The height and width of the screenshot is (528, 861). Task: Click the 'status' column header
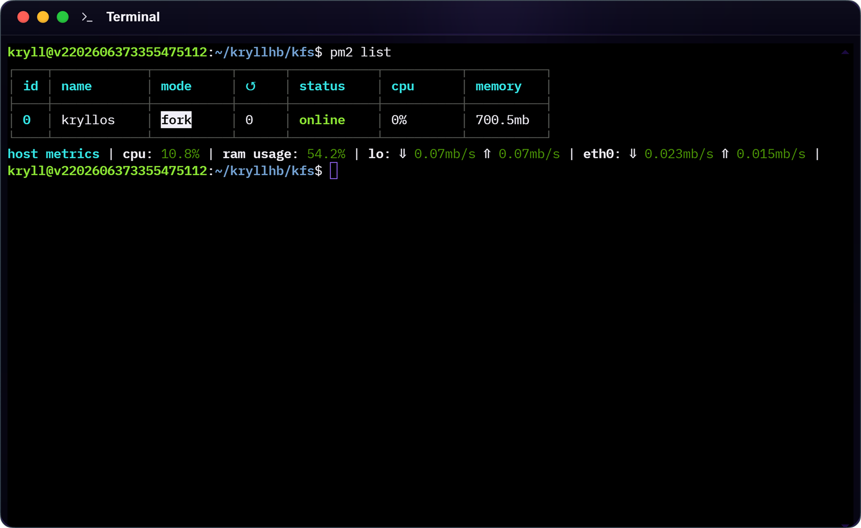322,86
